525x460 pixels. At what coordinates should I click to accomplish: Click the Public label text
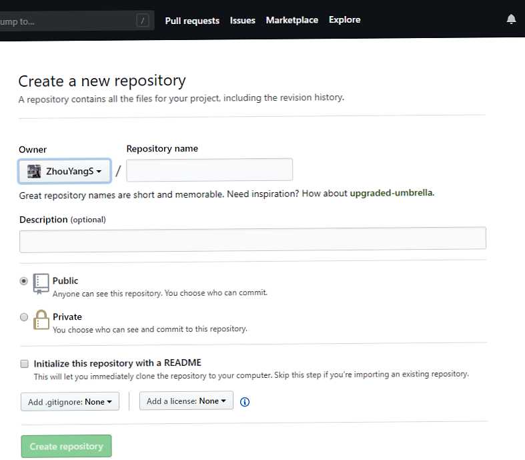65,281
